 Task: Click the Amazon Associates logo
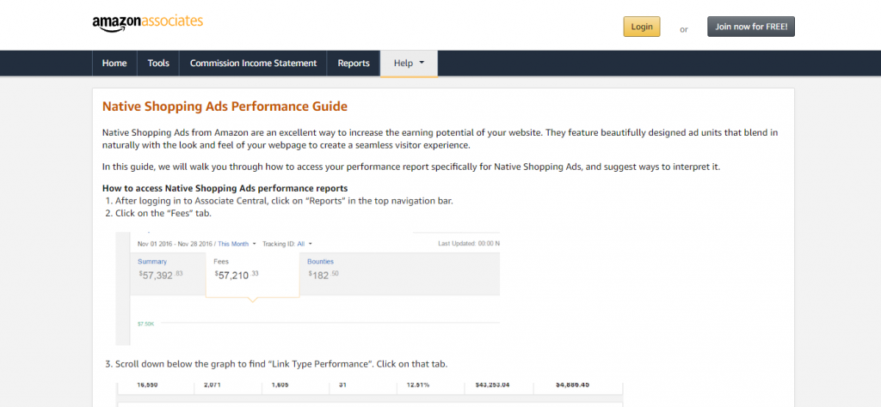point(147,23)
